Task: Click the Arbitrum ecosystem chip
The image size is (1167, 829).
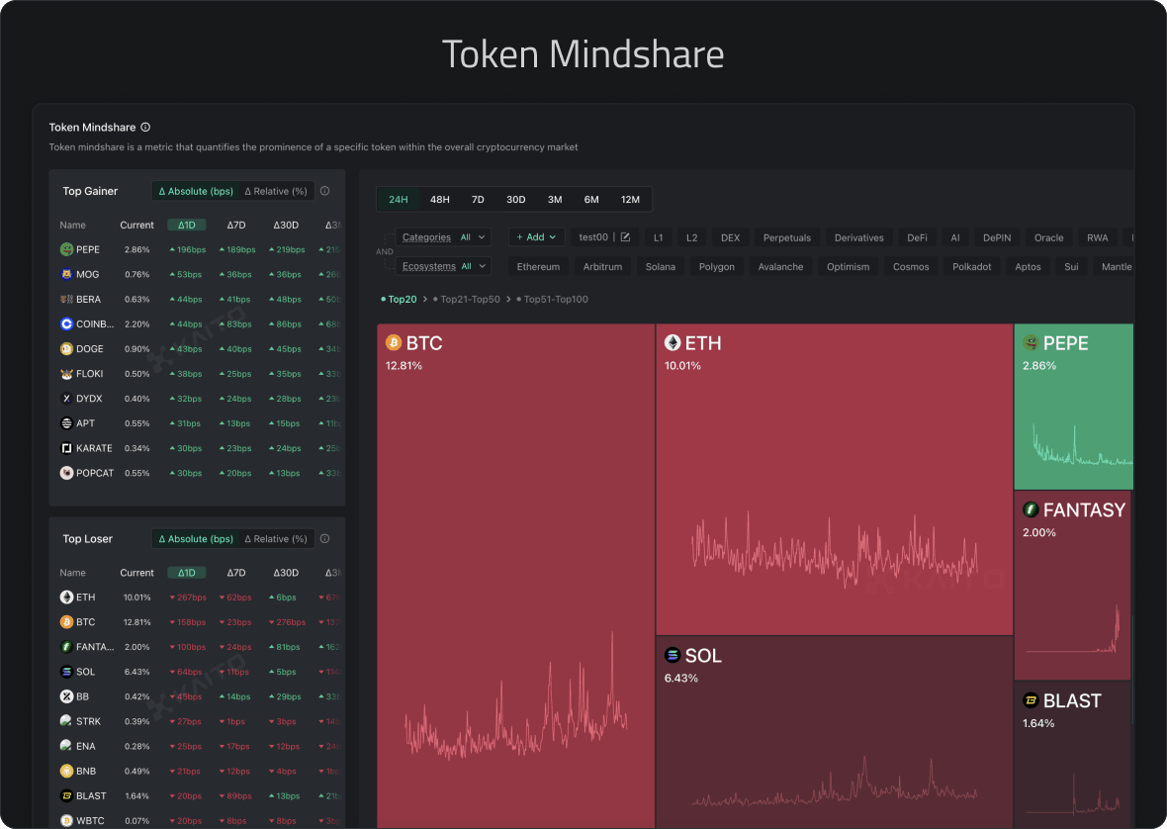Action: click(x=603, y=266)
